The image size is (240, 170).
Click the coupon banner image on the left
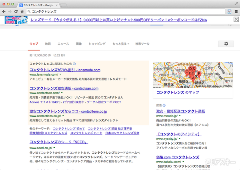(16, 20)
